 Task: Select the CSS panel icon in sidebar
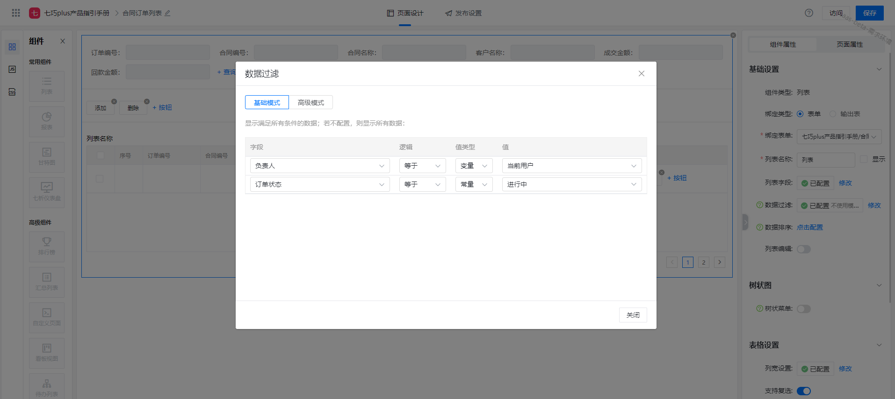pyautogui.click(x=12, y=92)
